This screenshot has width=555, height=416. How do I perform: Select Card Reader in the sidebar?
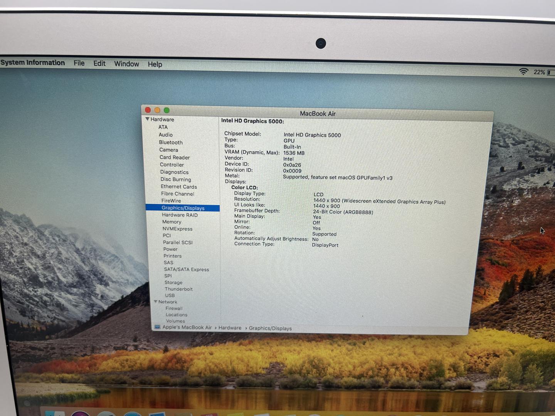175,158
